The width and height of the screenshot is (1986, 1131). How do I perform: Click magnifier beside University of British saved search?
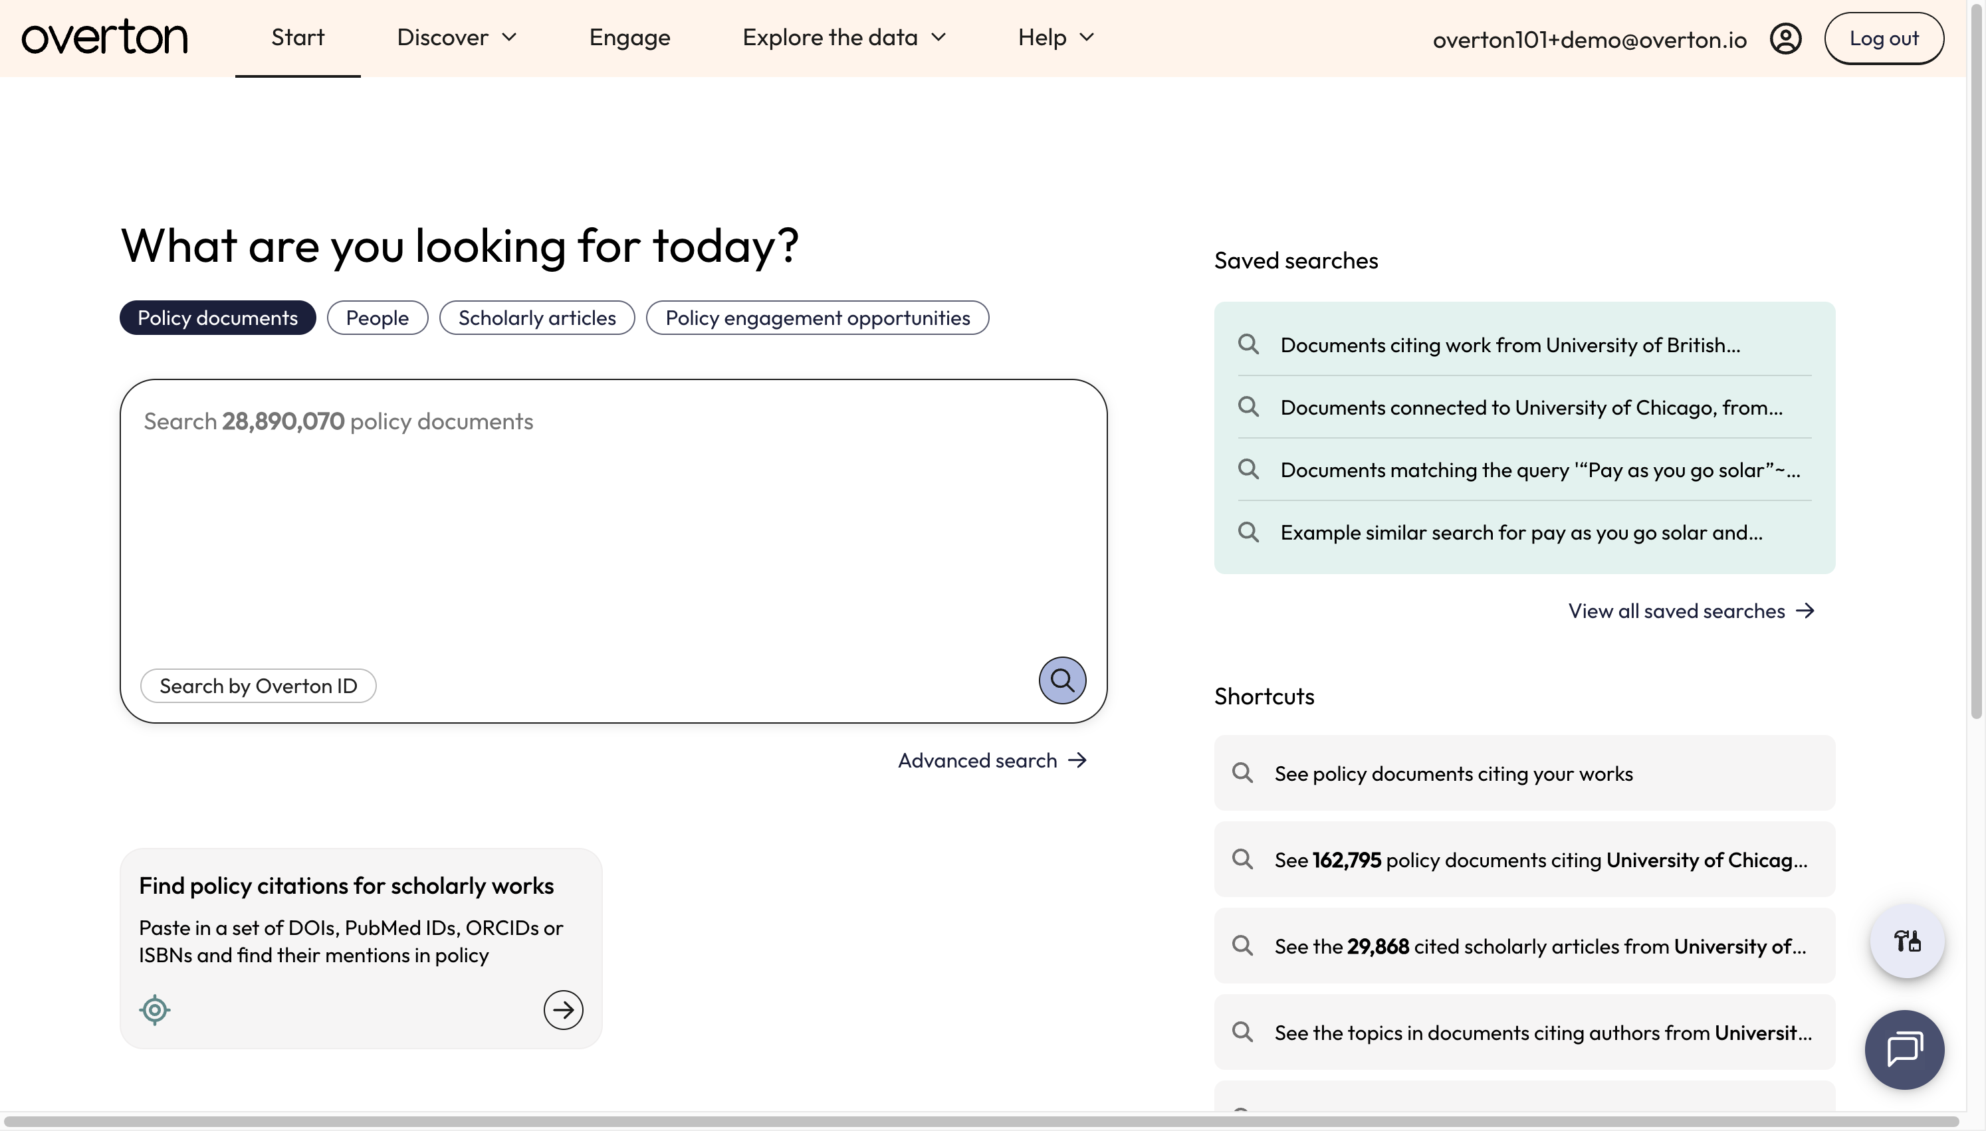[x=1248, y=344]
